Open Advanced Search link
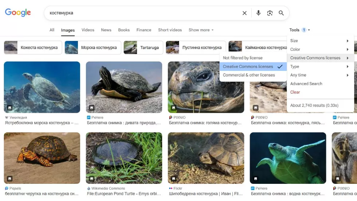This screenshot has height=201, width=357. 306,84
